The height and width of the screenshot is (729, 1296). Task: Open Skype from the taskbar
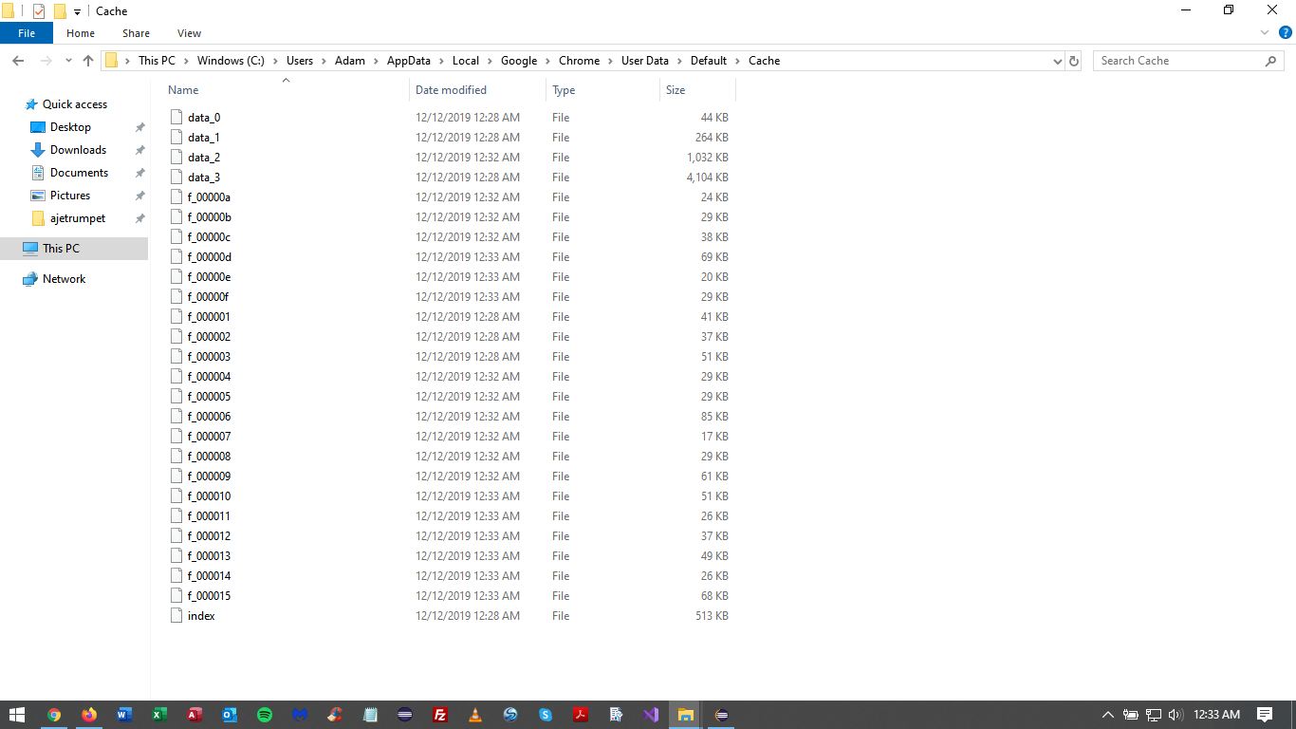point(546,715)
